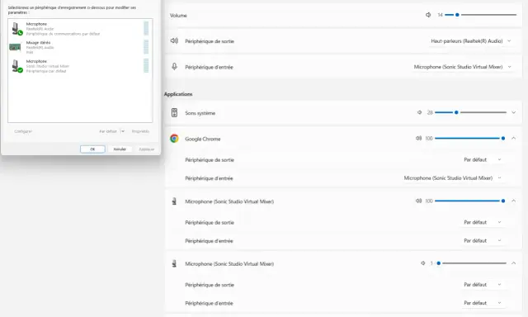Open input dropdown under volume-1 Sonic Studio microphone

pyautogui.click(x=482, y=303)
